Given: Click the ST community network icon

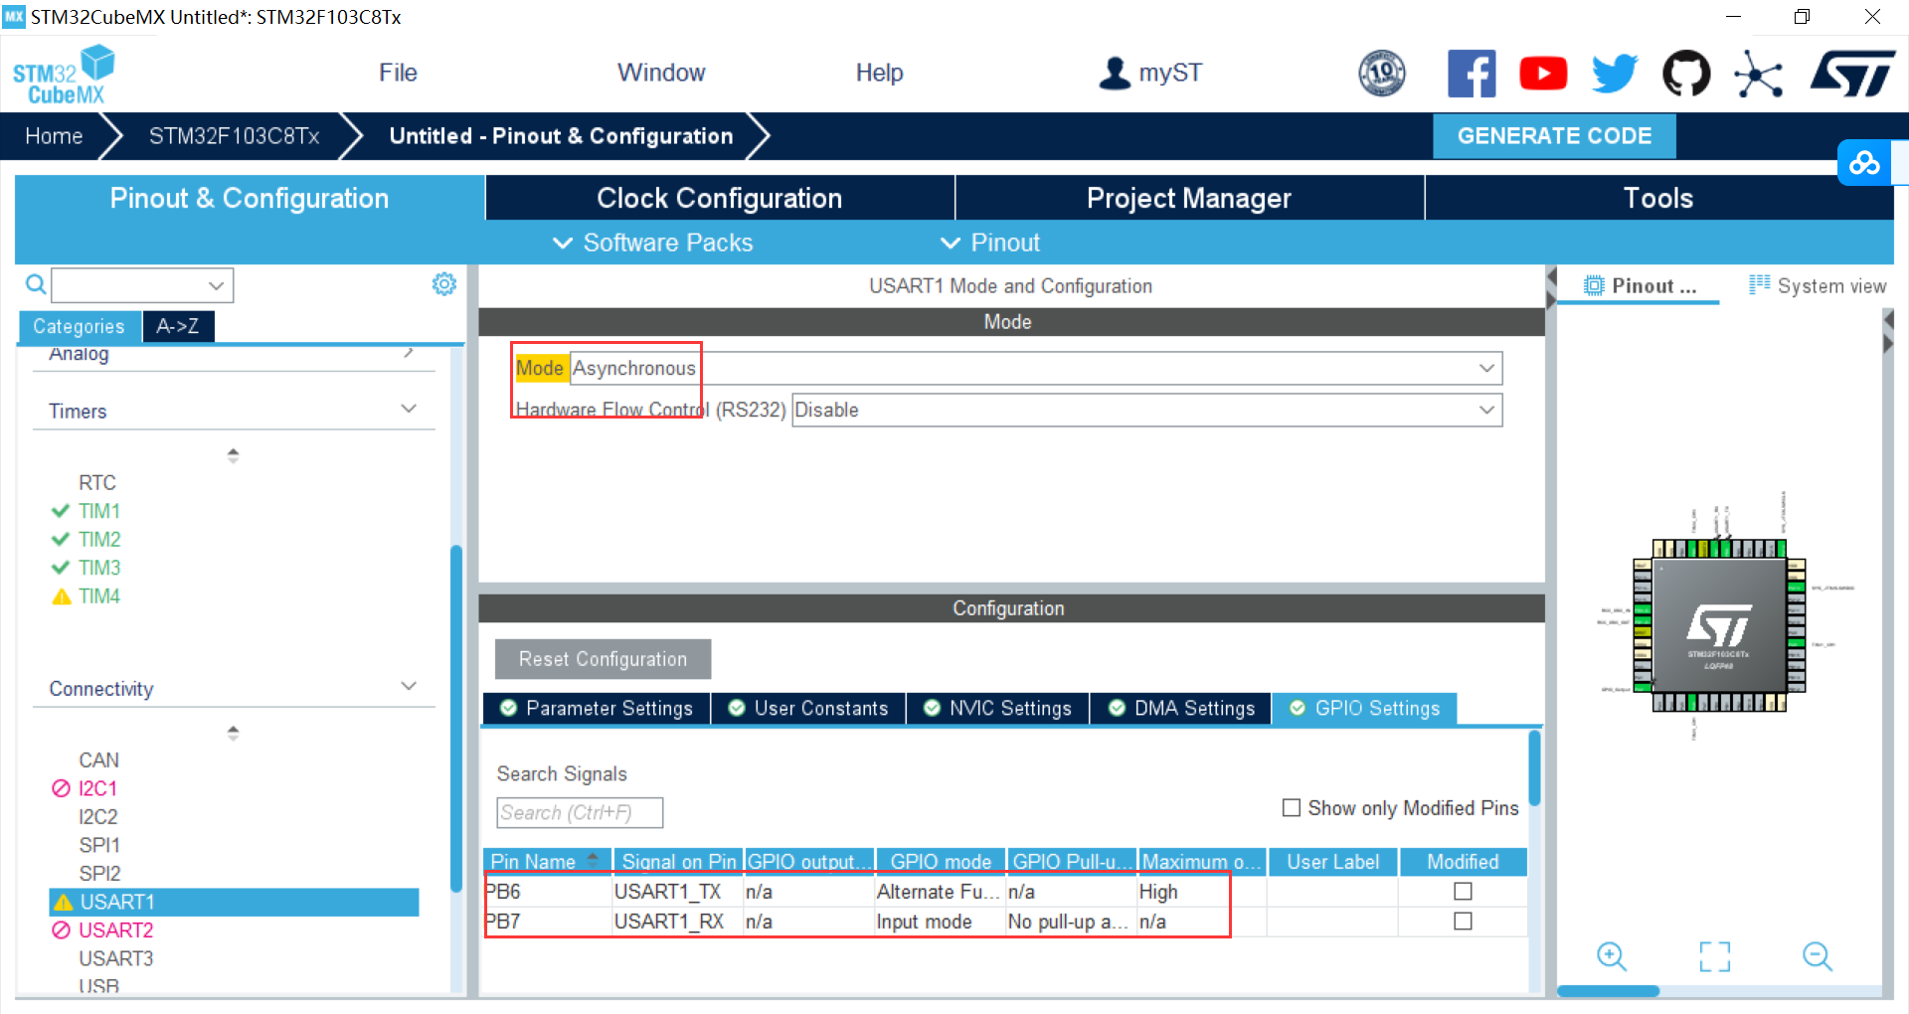Looking at the screenshot, I should pos(1758,74).
